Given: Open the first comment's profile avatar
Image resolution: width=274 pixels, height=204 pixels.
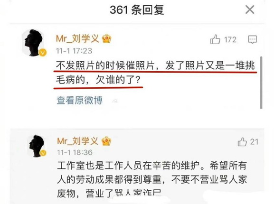Looking at the screenshot, I should 34,43.
